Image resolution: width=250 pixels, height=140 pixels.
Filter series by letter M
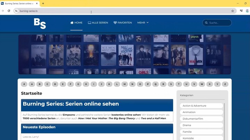click(125, 84)
